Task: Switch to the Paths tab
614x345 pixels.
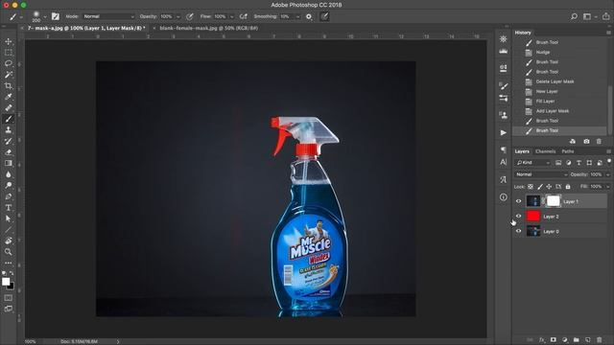Action: pyautogui.click(x=567, y=151)
